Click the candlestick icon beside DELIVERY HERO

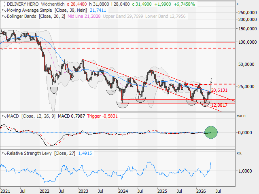pyautogui.click(x=4, y=4)
